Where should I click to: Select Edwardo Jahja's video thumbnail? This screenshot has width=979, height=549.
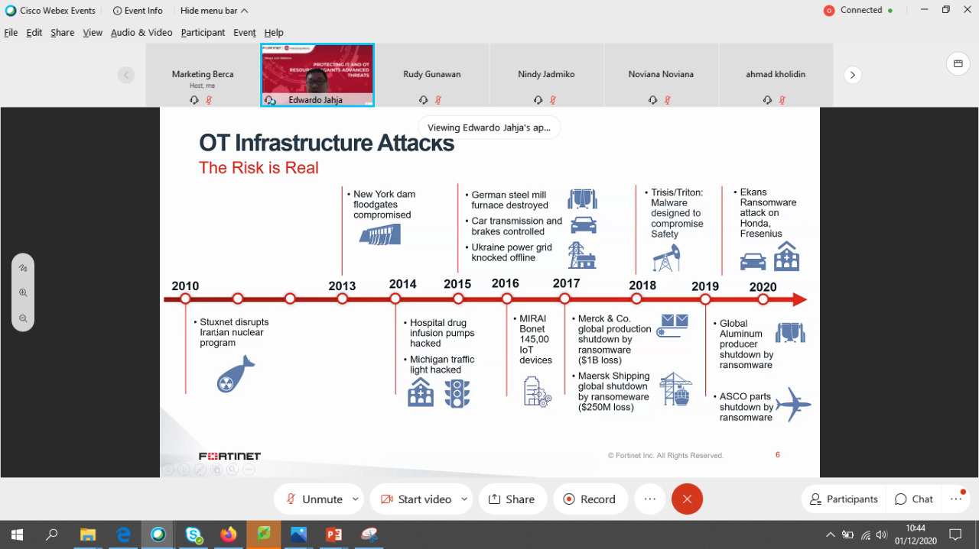[317, 75]
